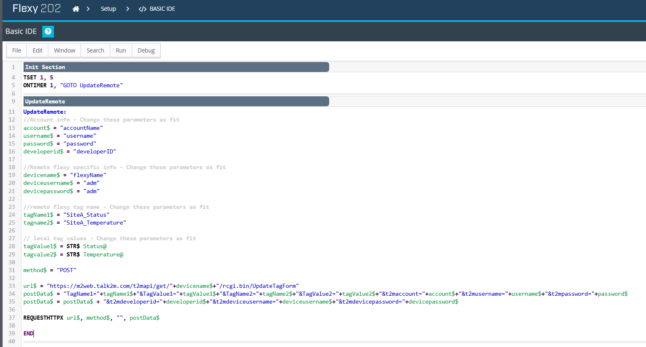Open the Run menu
646x347 pixels.
click(x=121, y=50)
